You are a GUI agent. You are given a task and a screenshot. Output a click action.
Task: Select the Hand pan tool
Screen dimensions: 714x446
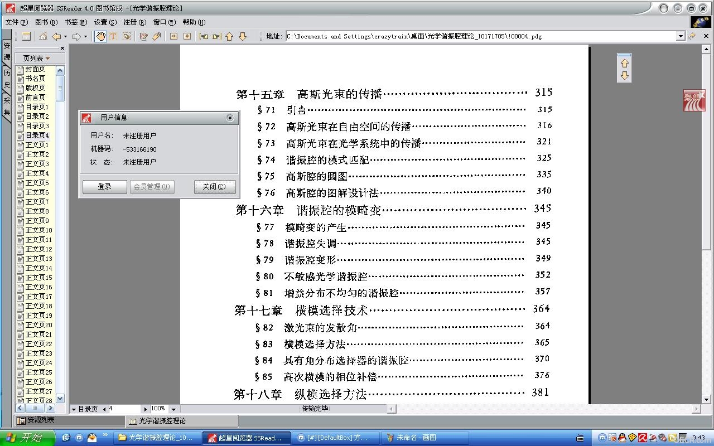click(x=100, y=36)
